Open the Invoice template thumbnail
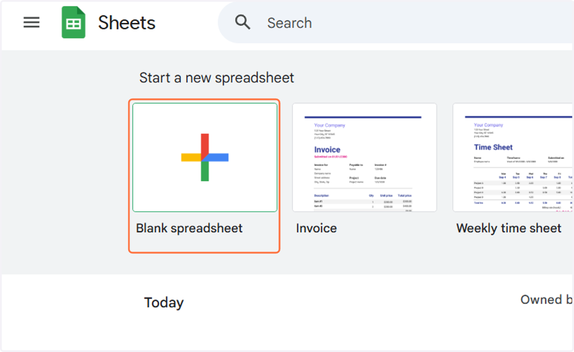 pyautogui.click(x=364, y=157)
